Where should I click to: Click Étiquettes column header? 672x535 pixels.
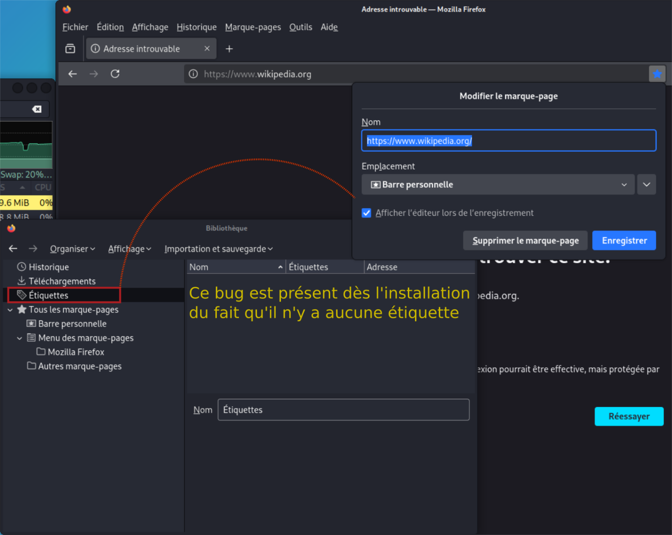[325, 267]
